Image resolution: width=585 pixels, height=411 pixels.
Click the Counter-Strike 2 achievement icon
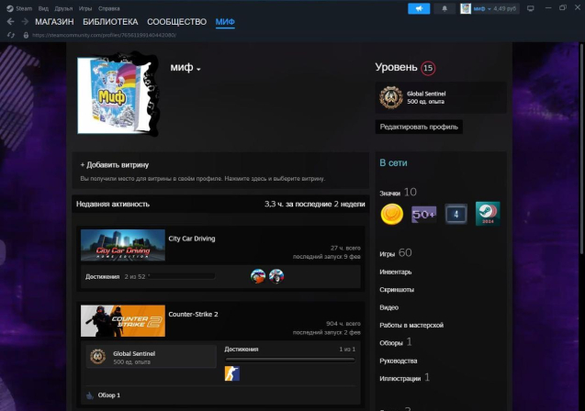[x=231, y=373]
